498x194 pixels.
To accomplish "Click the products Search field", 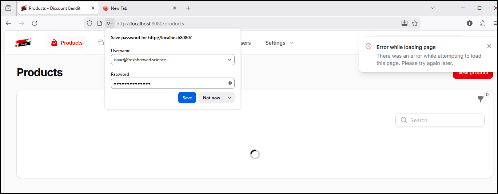I will click(444, 120).
